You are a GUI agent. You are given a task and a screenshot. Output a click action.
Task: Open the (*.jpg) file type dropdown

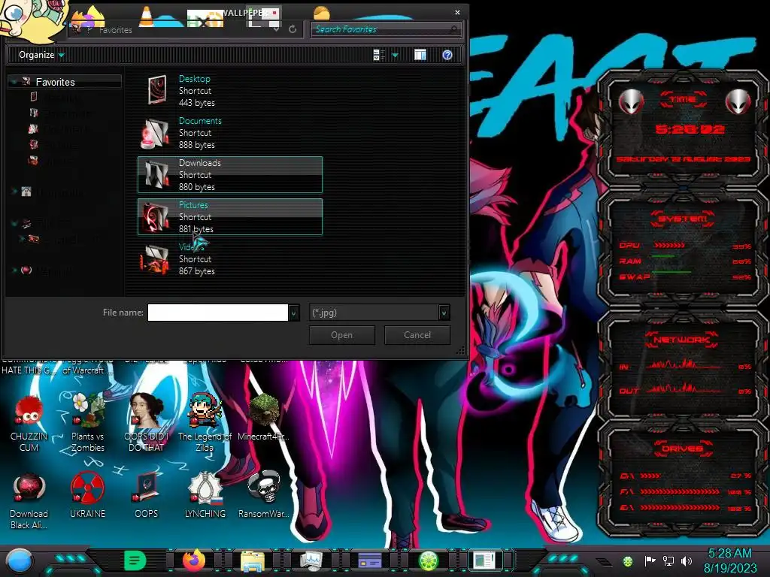tap(379, 313)
